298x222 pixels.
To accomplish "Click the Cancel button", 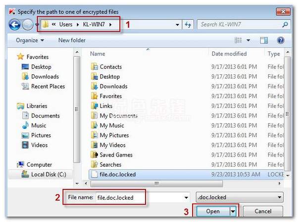I will [x=262, y=212].
